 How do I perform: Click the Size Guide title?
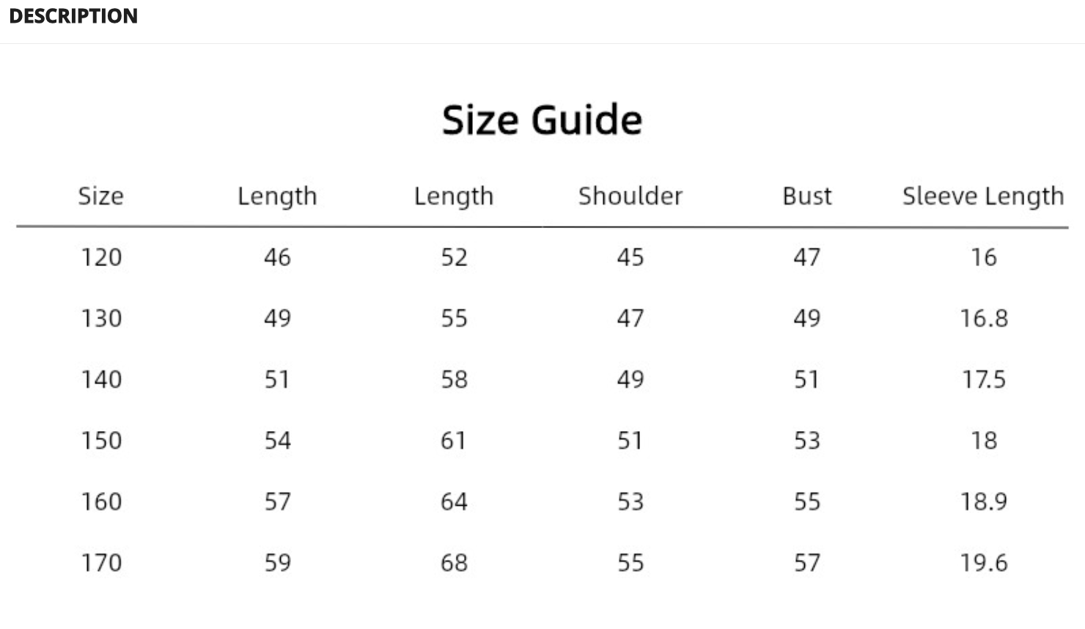tap(542, 120)
